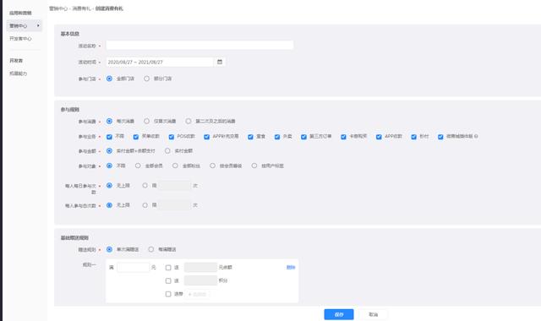The image size is (541, 321).
Task: Select the 全部会员 radio option
Action: pos(138,166)
